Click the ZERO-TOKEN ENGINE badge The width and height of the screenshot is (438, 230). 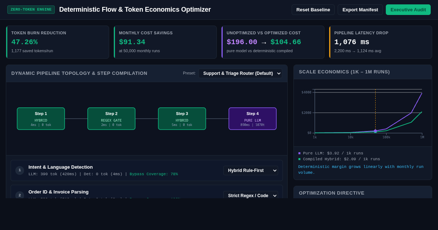point(31,9)
